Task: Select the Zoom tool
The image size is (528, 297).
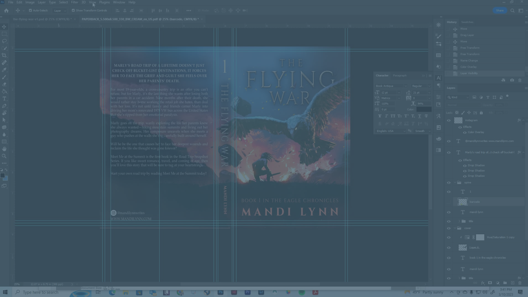Action: tap(4, 156)
